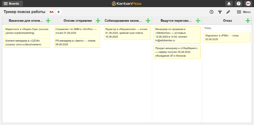Open the Boards menu button
The height and width of the screenshot is (125, 254).
click(x=12, y=4)
